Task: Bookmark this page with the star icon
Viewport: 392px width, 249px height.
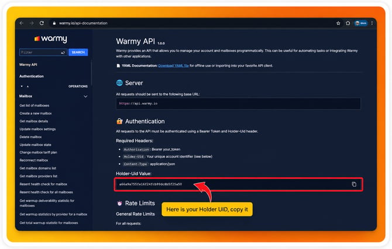Action: tap(338, 23)
